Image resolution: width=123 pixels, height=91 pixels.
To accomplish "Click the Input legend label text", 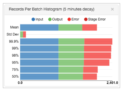I will [39, 19].
